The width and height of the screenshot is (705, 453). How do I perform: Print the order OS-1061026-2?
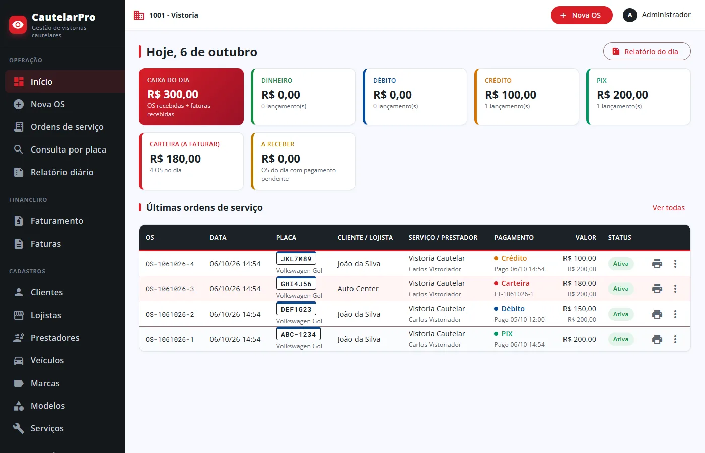click(657, 314)
